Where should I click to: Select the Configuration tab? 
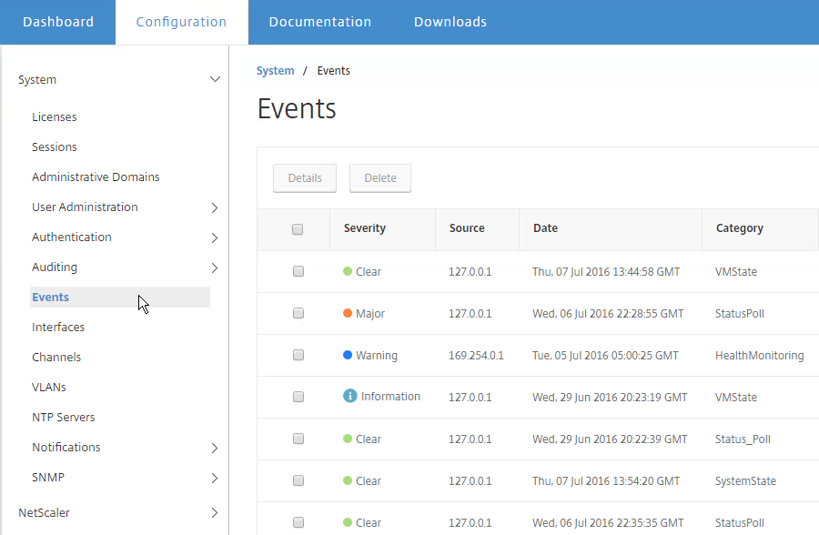click(181, 22)
